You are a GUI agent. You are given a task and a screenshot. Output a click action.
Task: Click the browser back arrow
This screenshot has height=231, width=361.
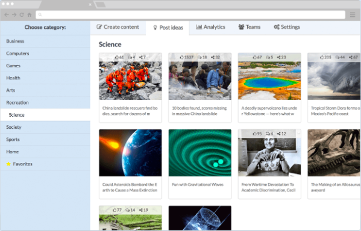(x=7, y=14)
